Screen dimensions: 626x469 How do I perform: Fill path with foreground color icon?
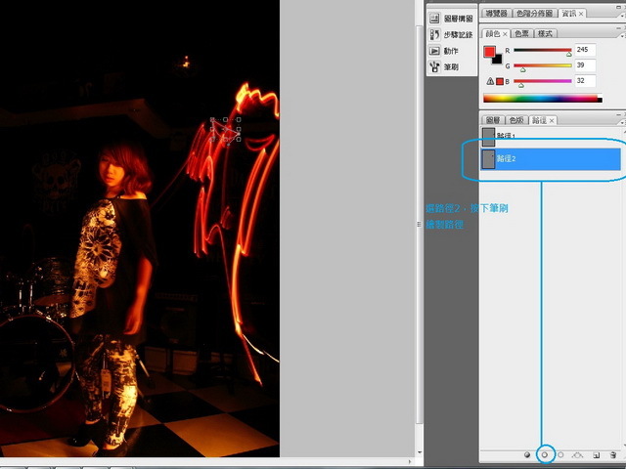click(x=527, y=454)
